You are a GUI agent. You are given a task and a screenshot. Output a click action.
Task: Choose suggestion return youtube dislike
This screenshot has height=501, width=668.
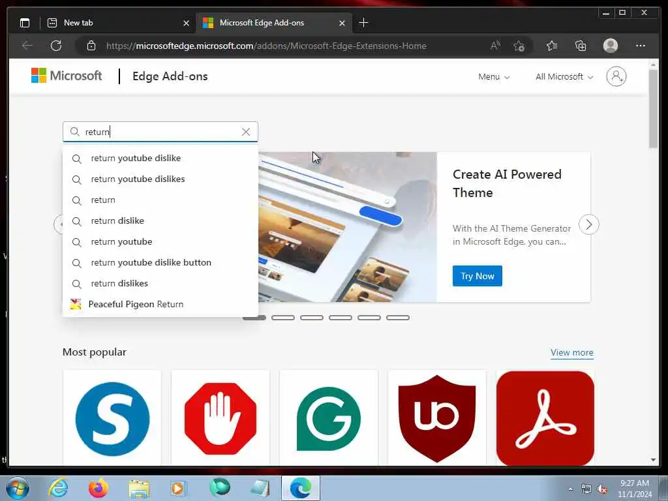tap(160, 158)
